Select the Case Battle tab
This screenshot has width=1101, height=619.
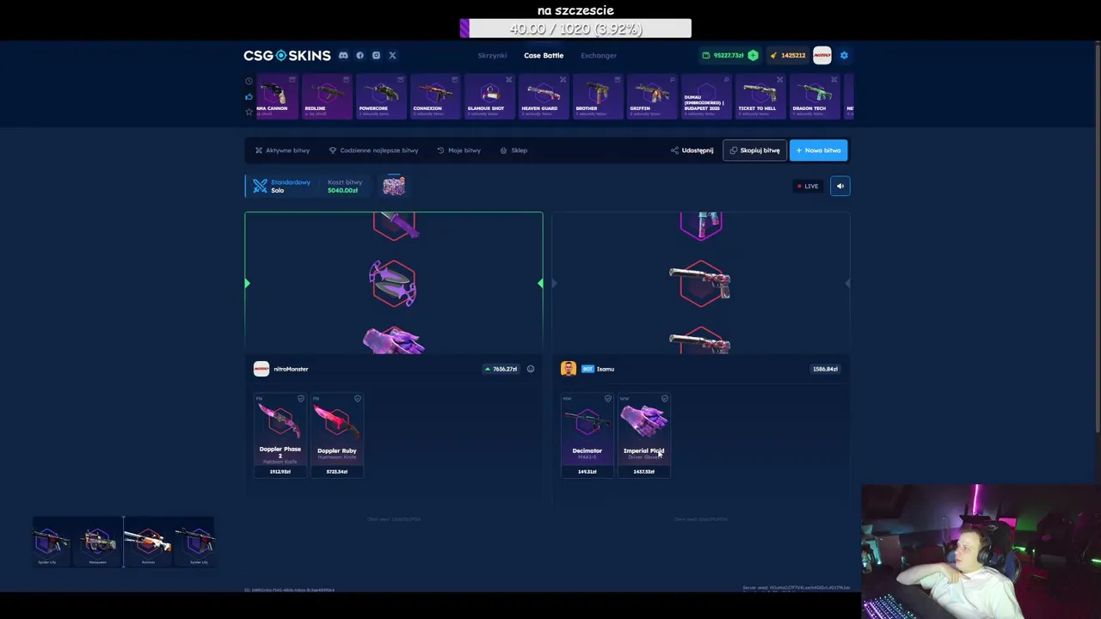point(544,55)
